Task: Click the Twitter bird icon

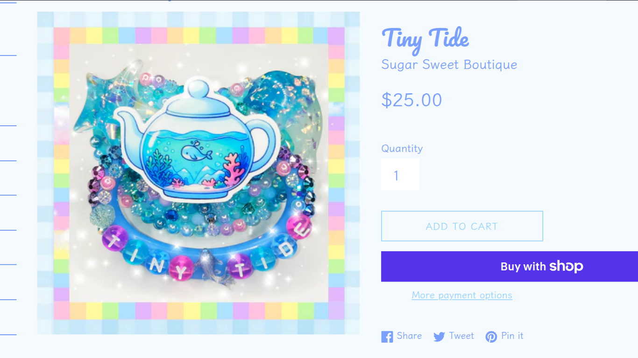Action: point(439,337)
